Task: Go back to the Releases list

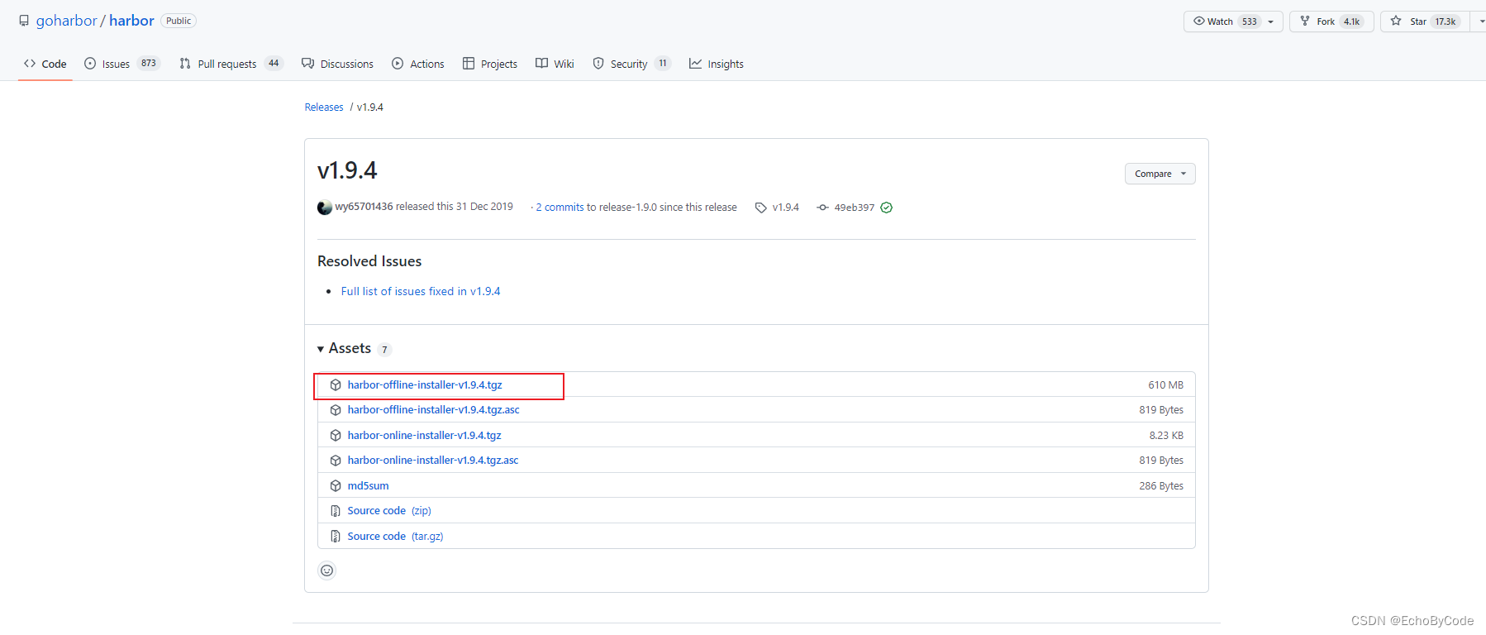Action: (324, 107)
